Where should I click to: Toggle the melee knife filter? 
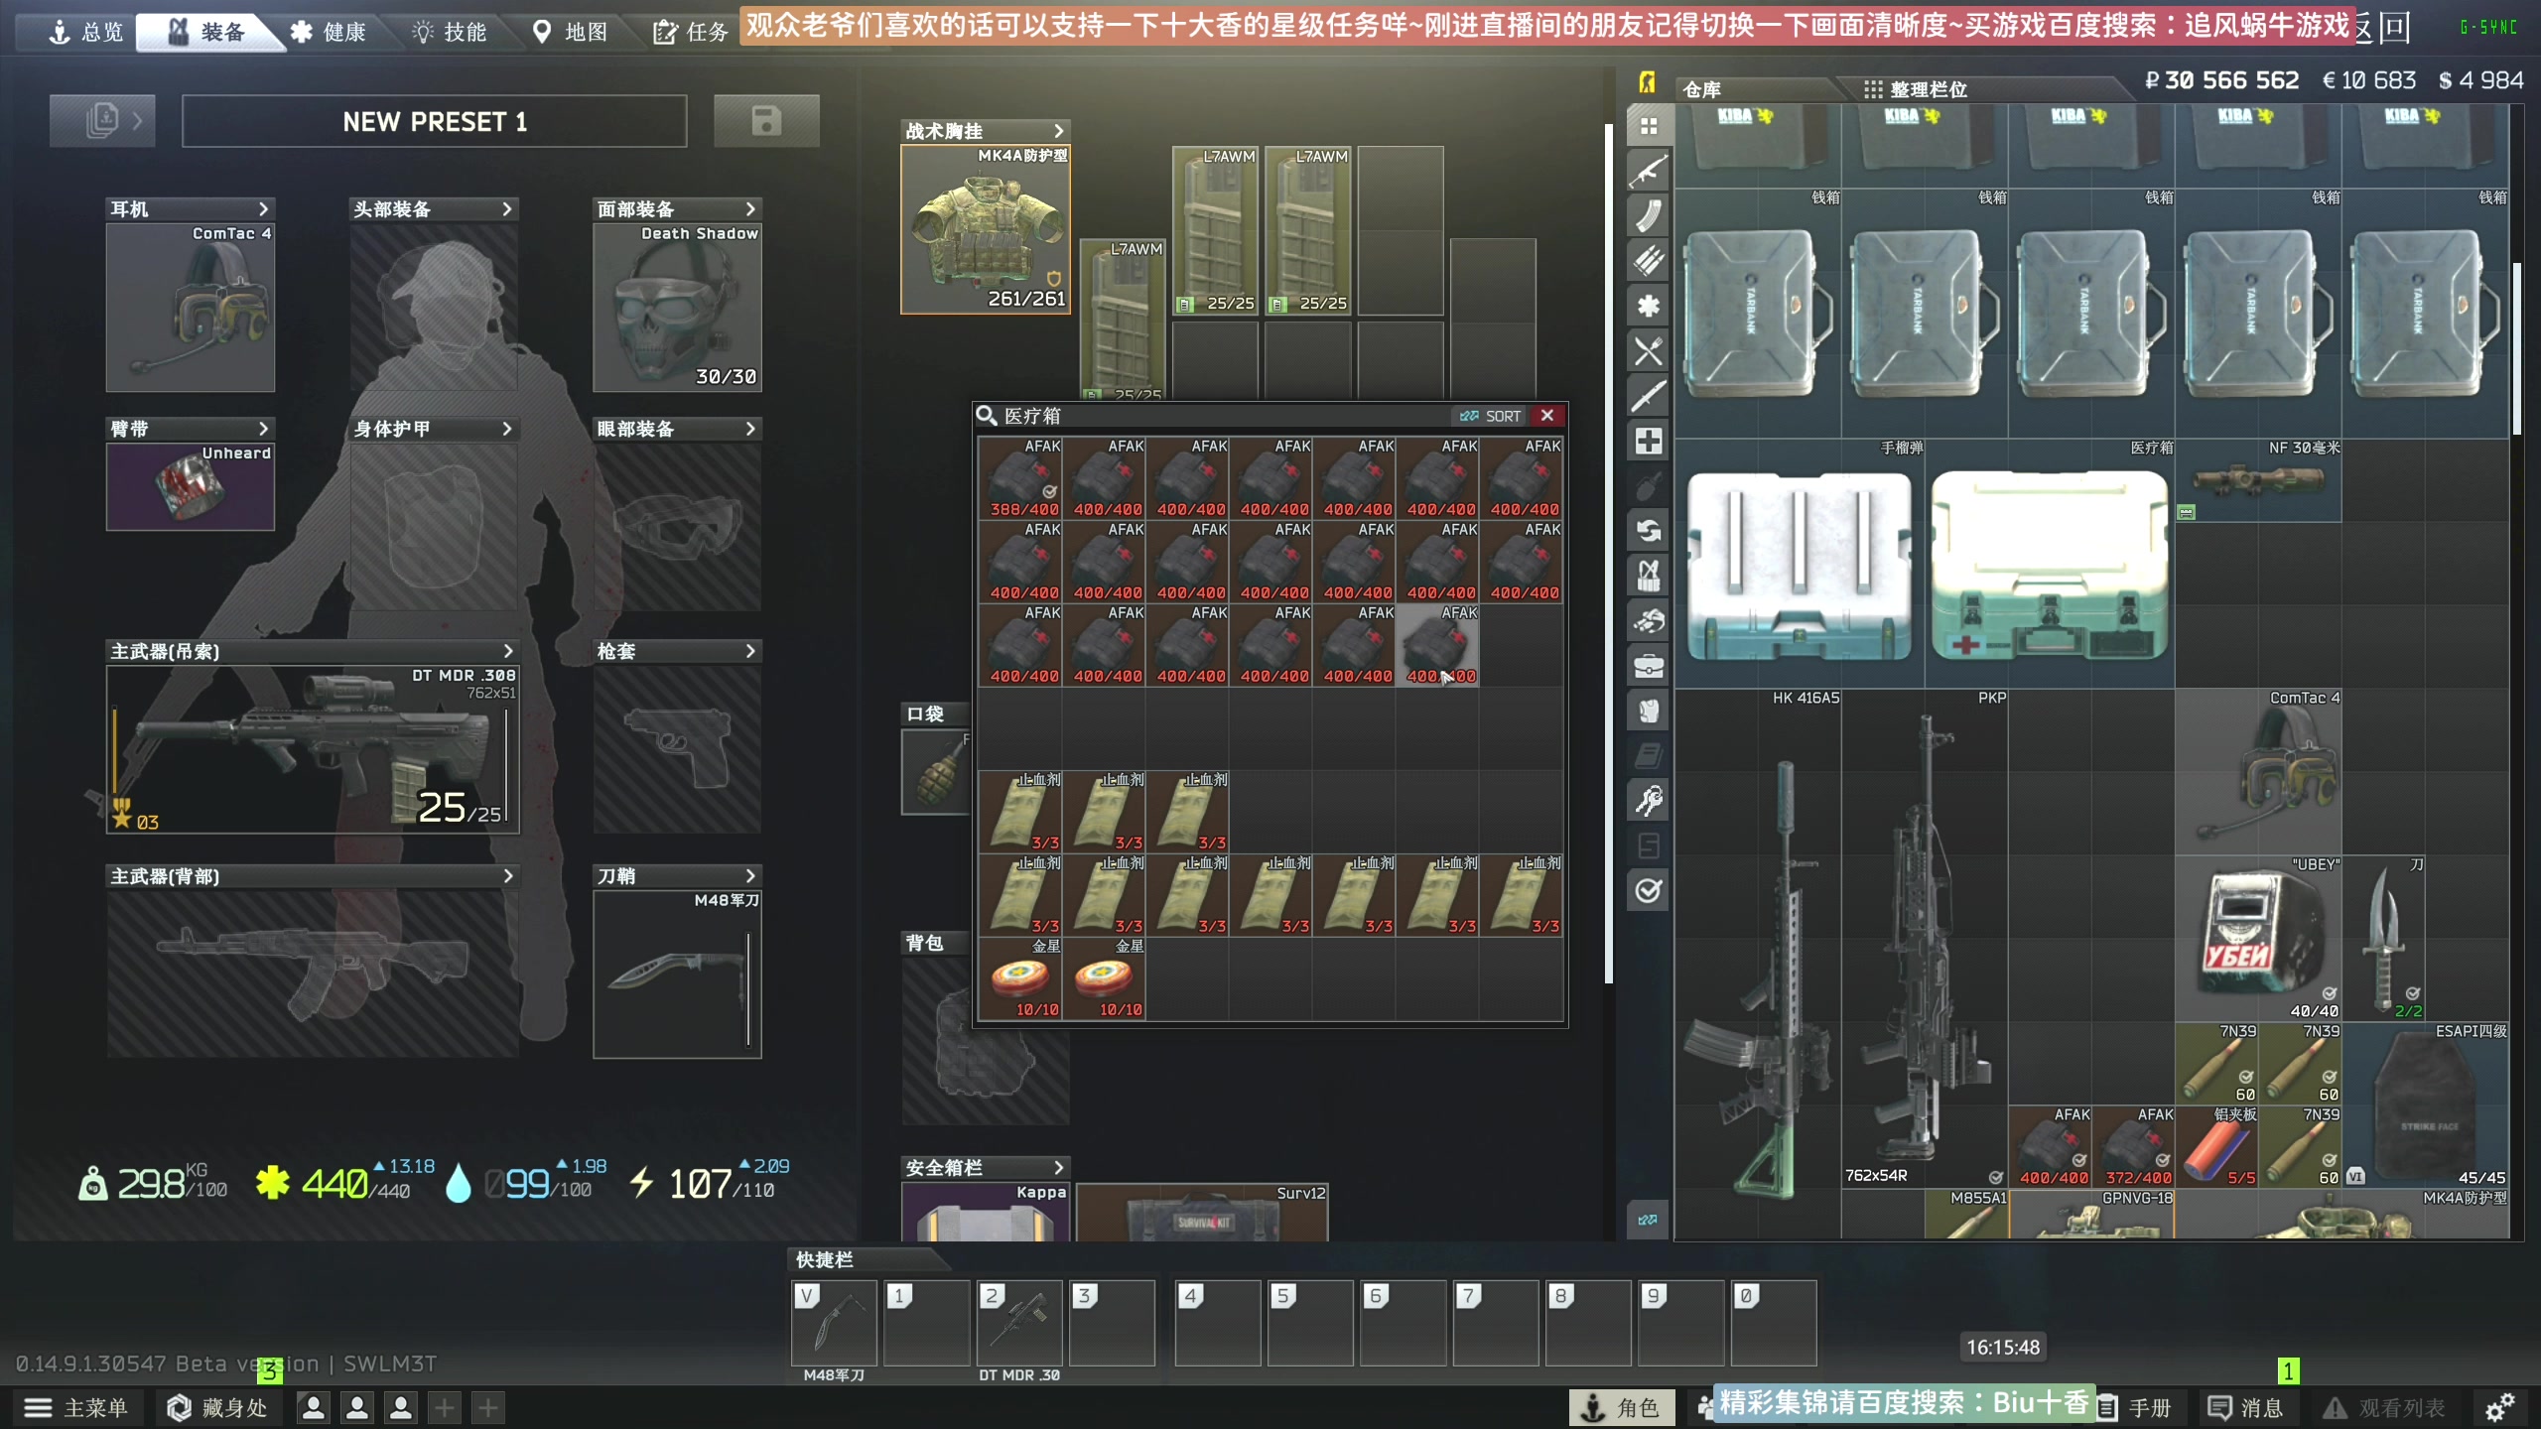(x=1649, y=396)
